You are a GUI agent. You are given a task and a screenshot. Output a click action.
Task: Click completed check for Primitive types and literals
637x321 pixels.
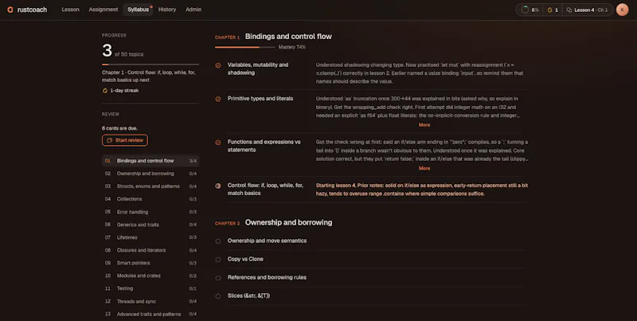(218, 99)
